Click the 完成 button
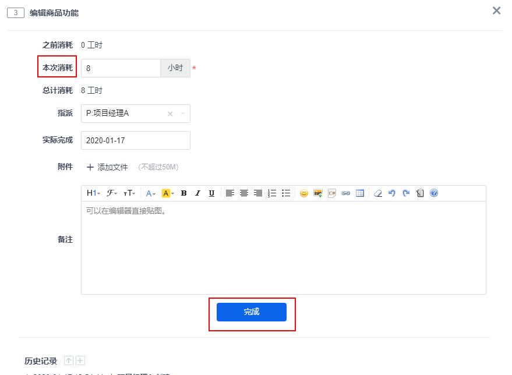512x375 pixels. click(x=252, y=312)
